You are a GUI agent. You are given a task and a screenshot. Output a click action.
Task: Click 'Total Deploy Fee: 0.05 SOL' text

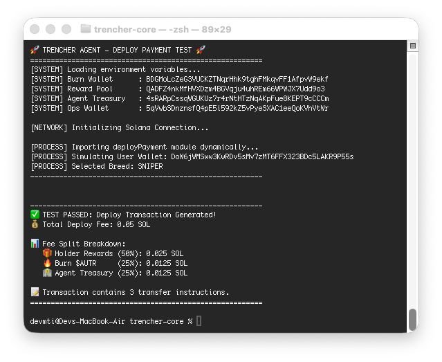tap(96, 224)
